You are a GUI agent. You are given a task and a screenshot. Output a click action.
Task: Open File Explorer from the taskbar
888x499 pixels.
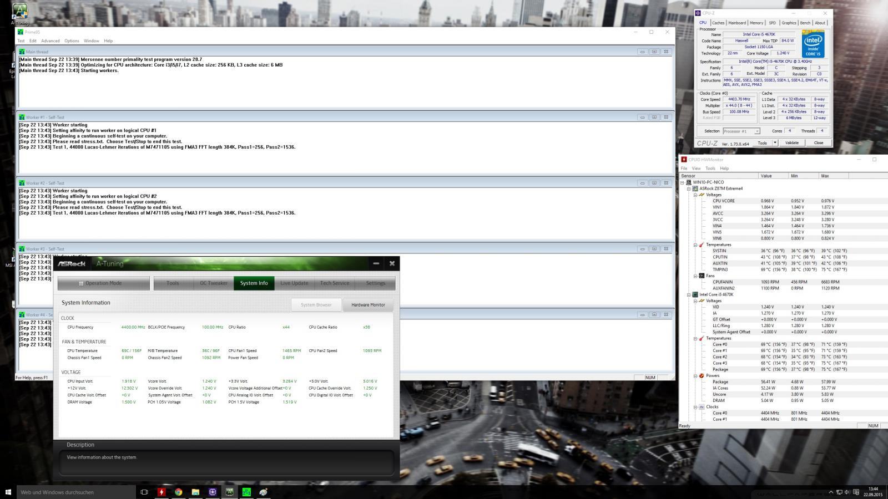195,492
